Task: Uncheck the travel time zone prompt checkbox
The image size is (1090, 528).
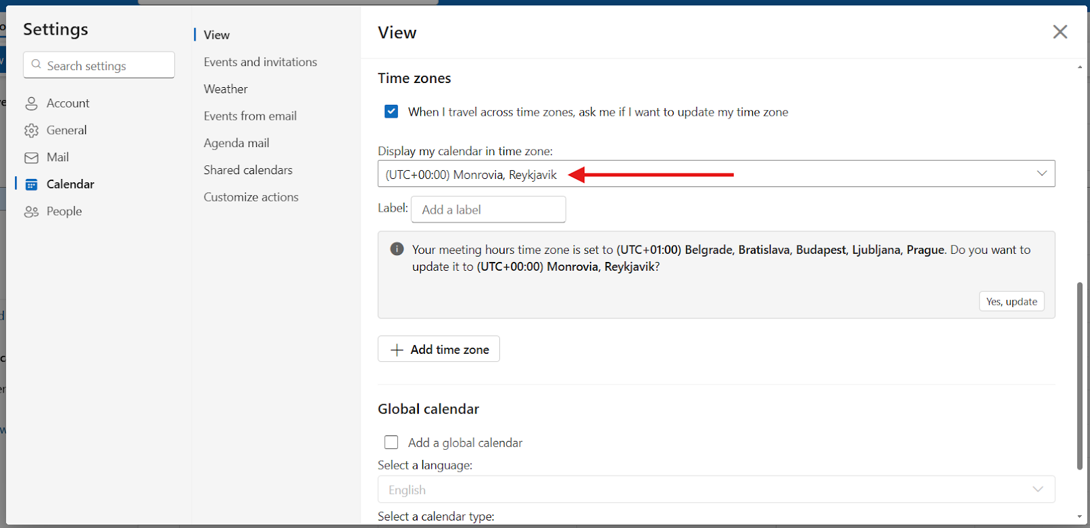Action: click(391, 112)
